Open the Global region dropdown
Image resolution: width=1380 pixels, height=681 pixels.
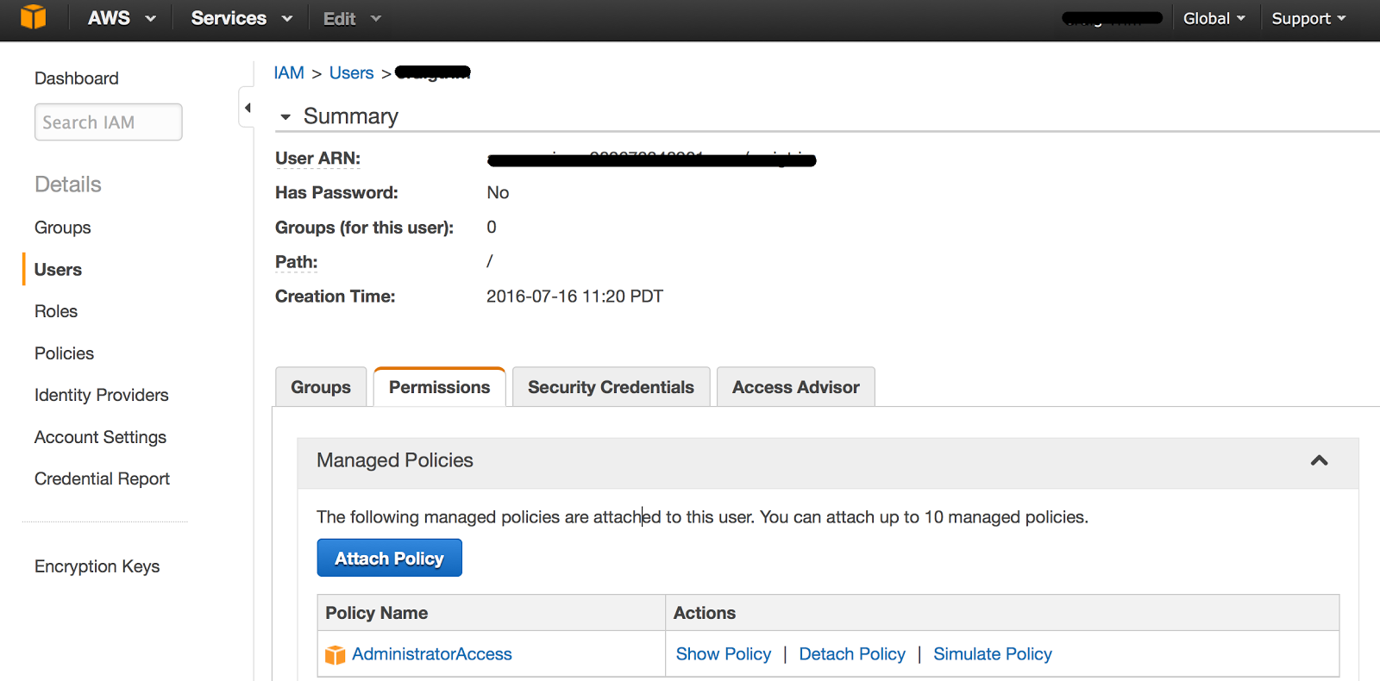(1214, 17)
